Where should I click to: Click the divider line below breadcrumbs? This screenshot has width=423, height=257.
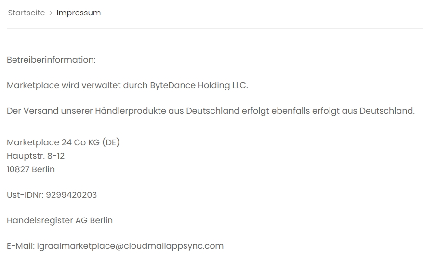point(215,28)
